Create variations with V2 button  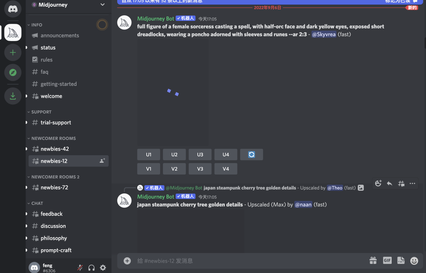[174, 169]
